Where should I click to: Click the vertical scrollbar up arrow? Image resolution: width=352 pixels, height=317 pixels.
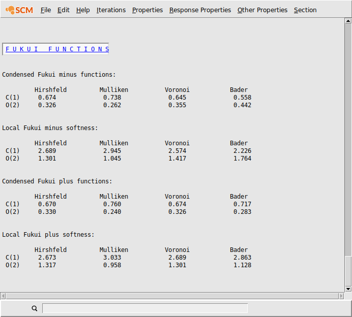coord(348,21)
